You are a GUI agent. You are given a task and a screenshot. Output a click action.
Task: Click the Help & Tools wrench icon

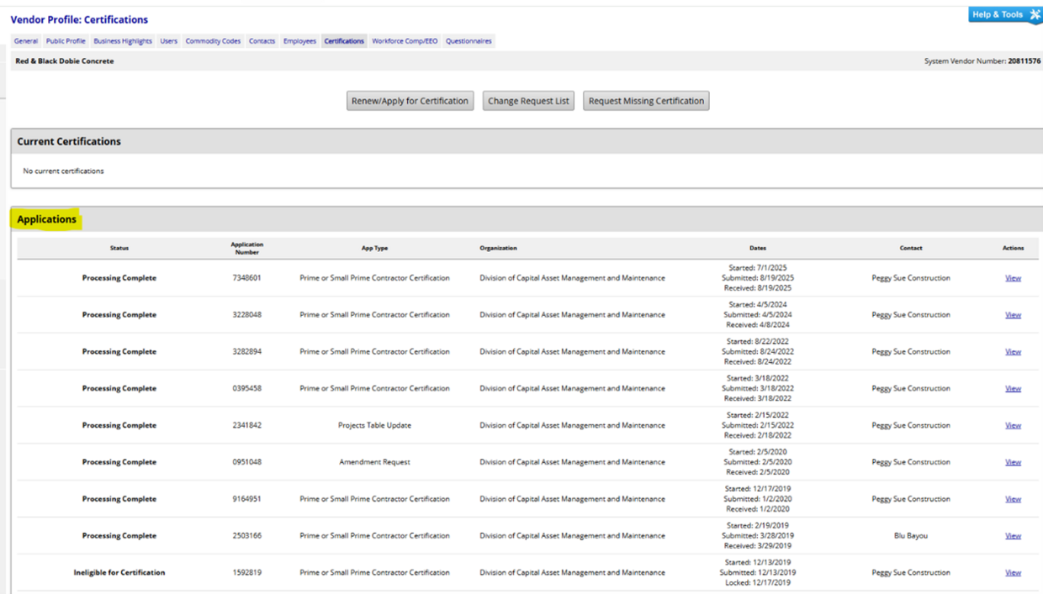tap(1035, 15)
